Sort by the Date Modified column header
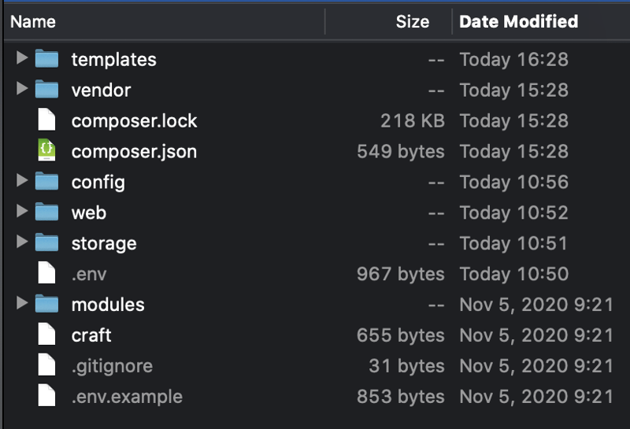630x429 pixels. [x=518, y=22]
